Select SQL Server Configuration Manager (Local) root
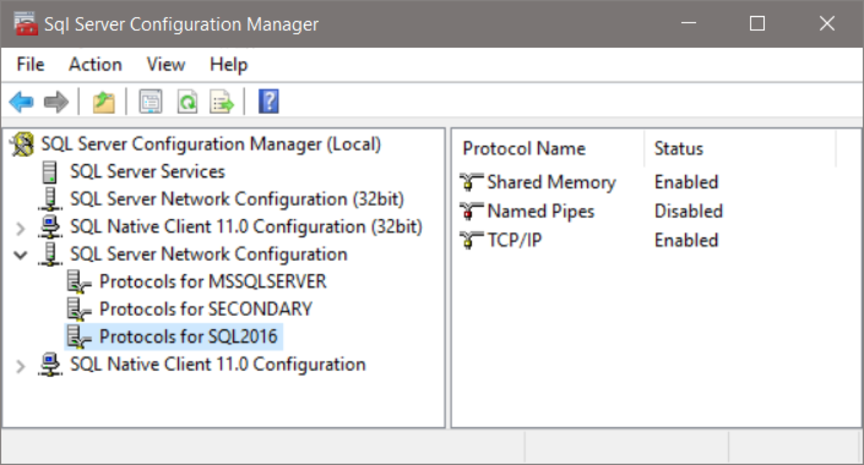864x465 pixels. click(211, 144)
